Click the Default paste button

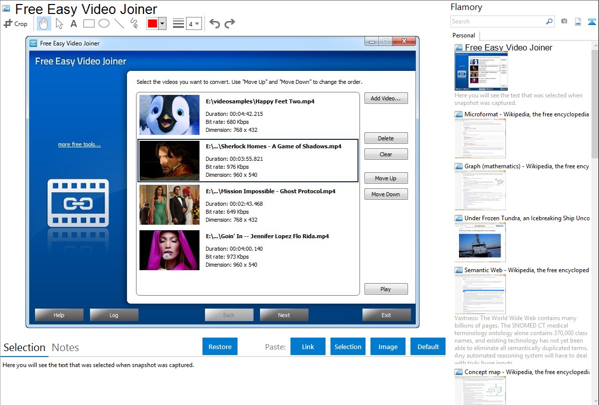coord(428,347)
